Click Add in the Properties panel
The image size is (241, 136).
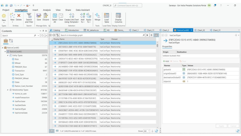pyautogui.click(x=165, y=61)
